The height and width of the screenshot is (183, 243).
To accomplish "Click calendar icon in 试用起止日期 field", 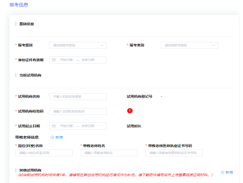I will [53, 126].
